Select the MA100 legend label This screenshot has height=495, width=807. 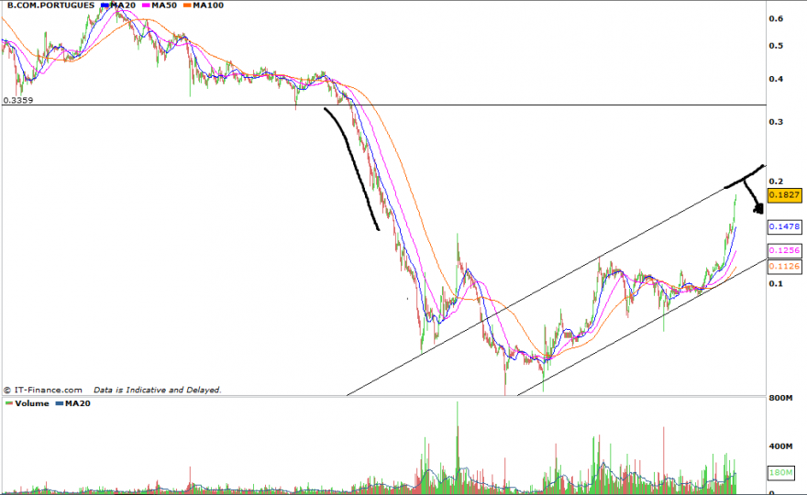tap(208, 5)
